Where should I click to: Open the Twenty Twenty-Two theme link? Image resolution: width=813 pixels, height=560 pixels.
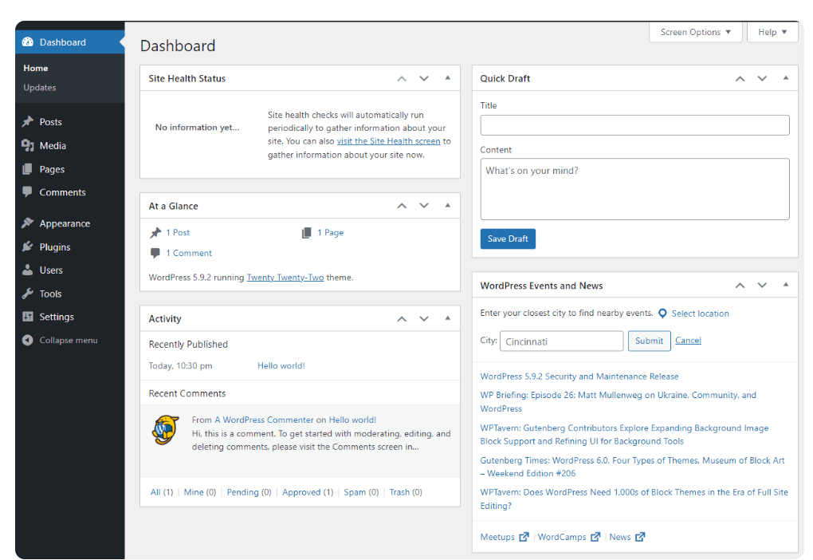[285, 278]
